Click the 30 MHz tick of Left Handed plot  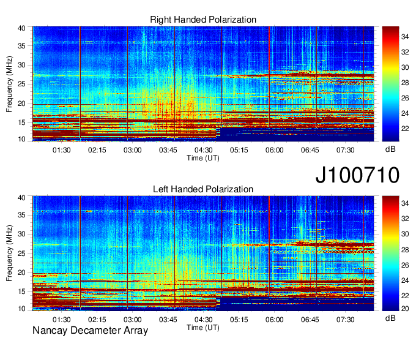(21, 234)
